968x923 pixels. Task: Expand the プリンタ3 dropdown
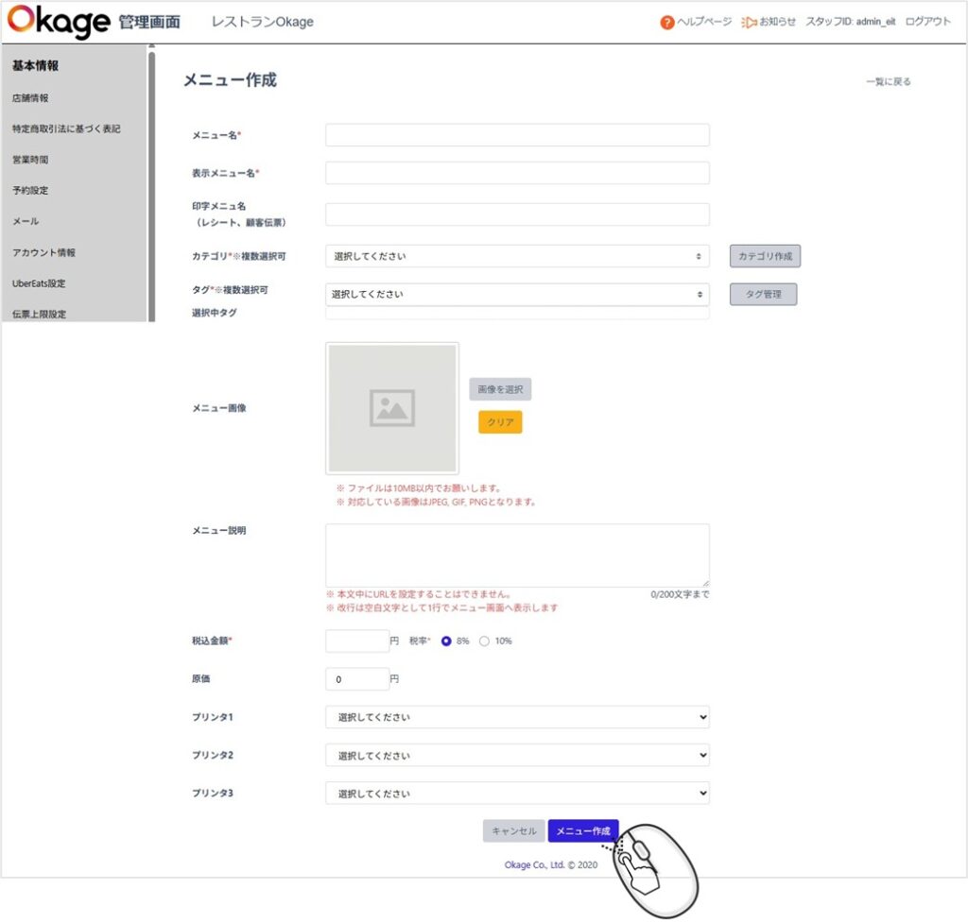[x=517, y=794]
